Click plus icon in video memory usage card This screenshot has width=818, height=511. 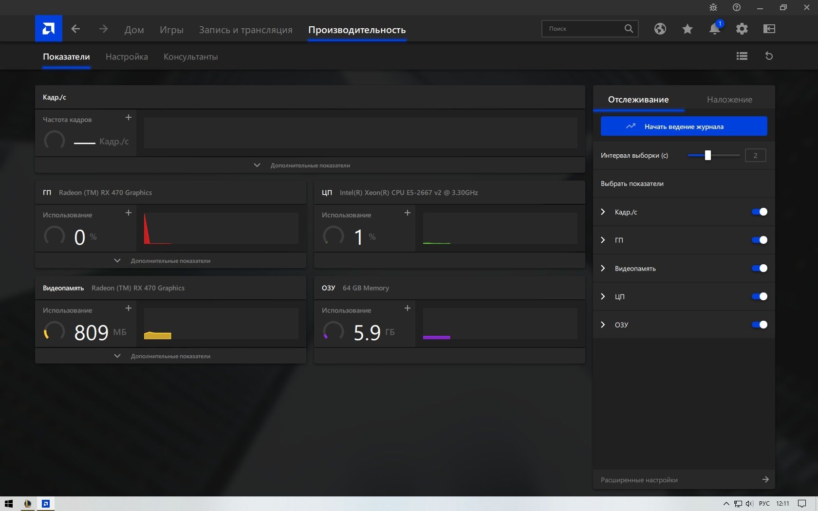click(129, 308)
